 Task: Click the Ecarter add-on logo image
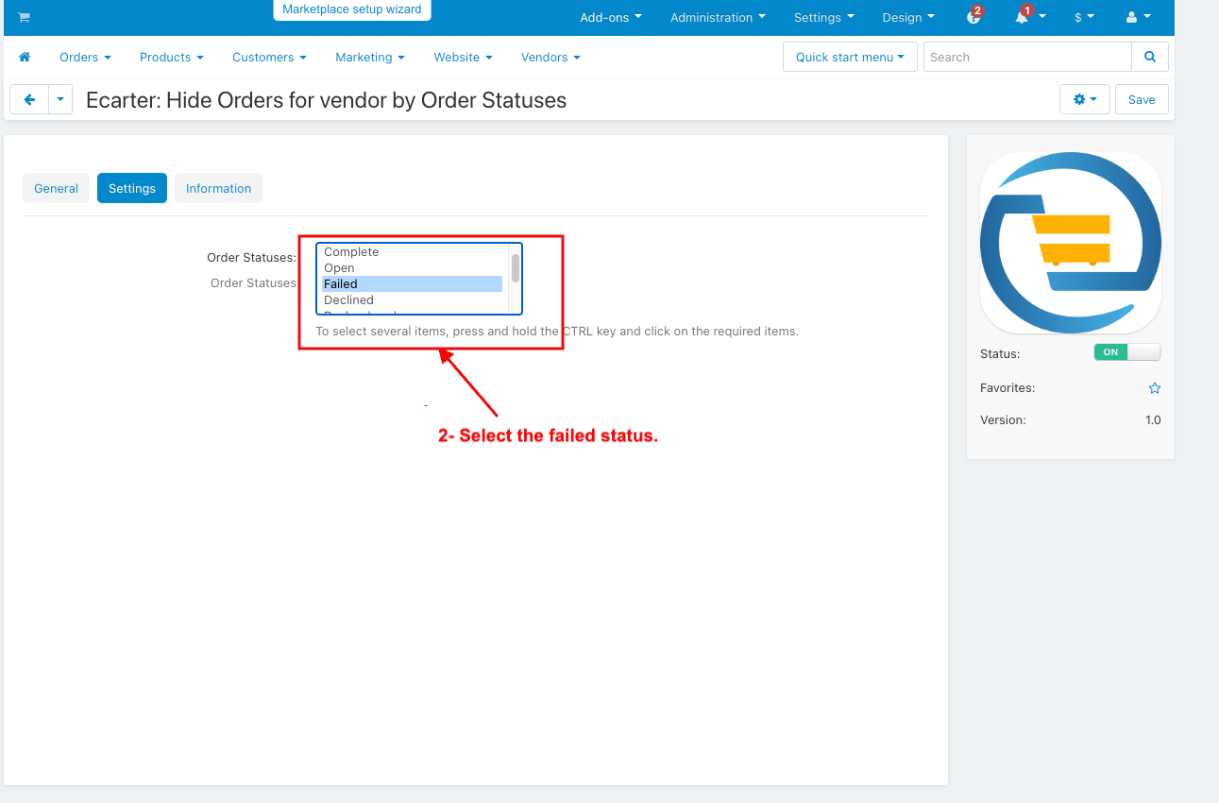[1071, 243]
